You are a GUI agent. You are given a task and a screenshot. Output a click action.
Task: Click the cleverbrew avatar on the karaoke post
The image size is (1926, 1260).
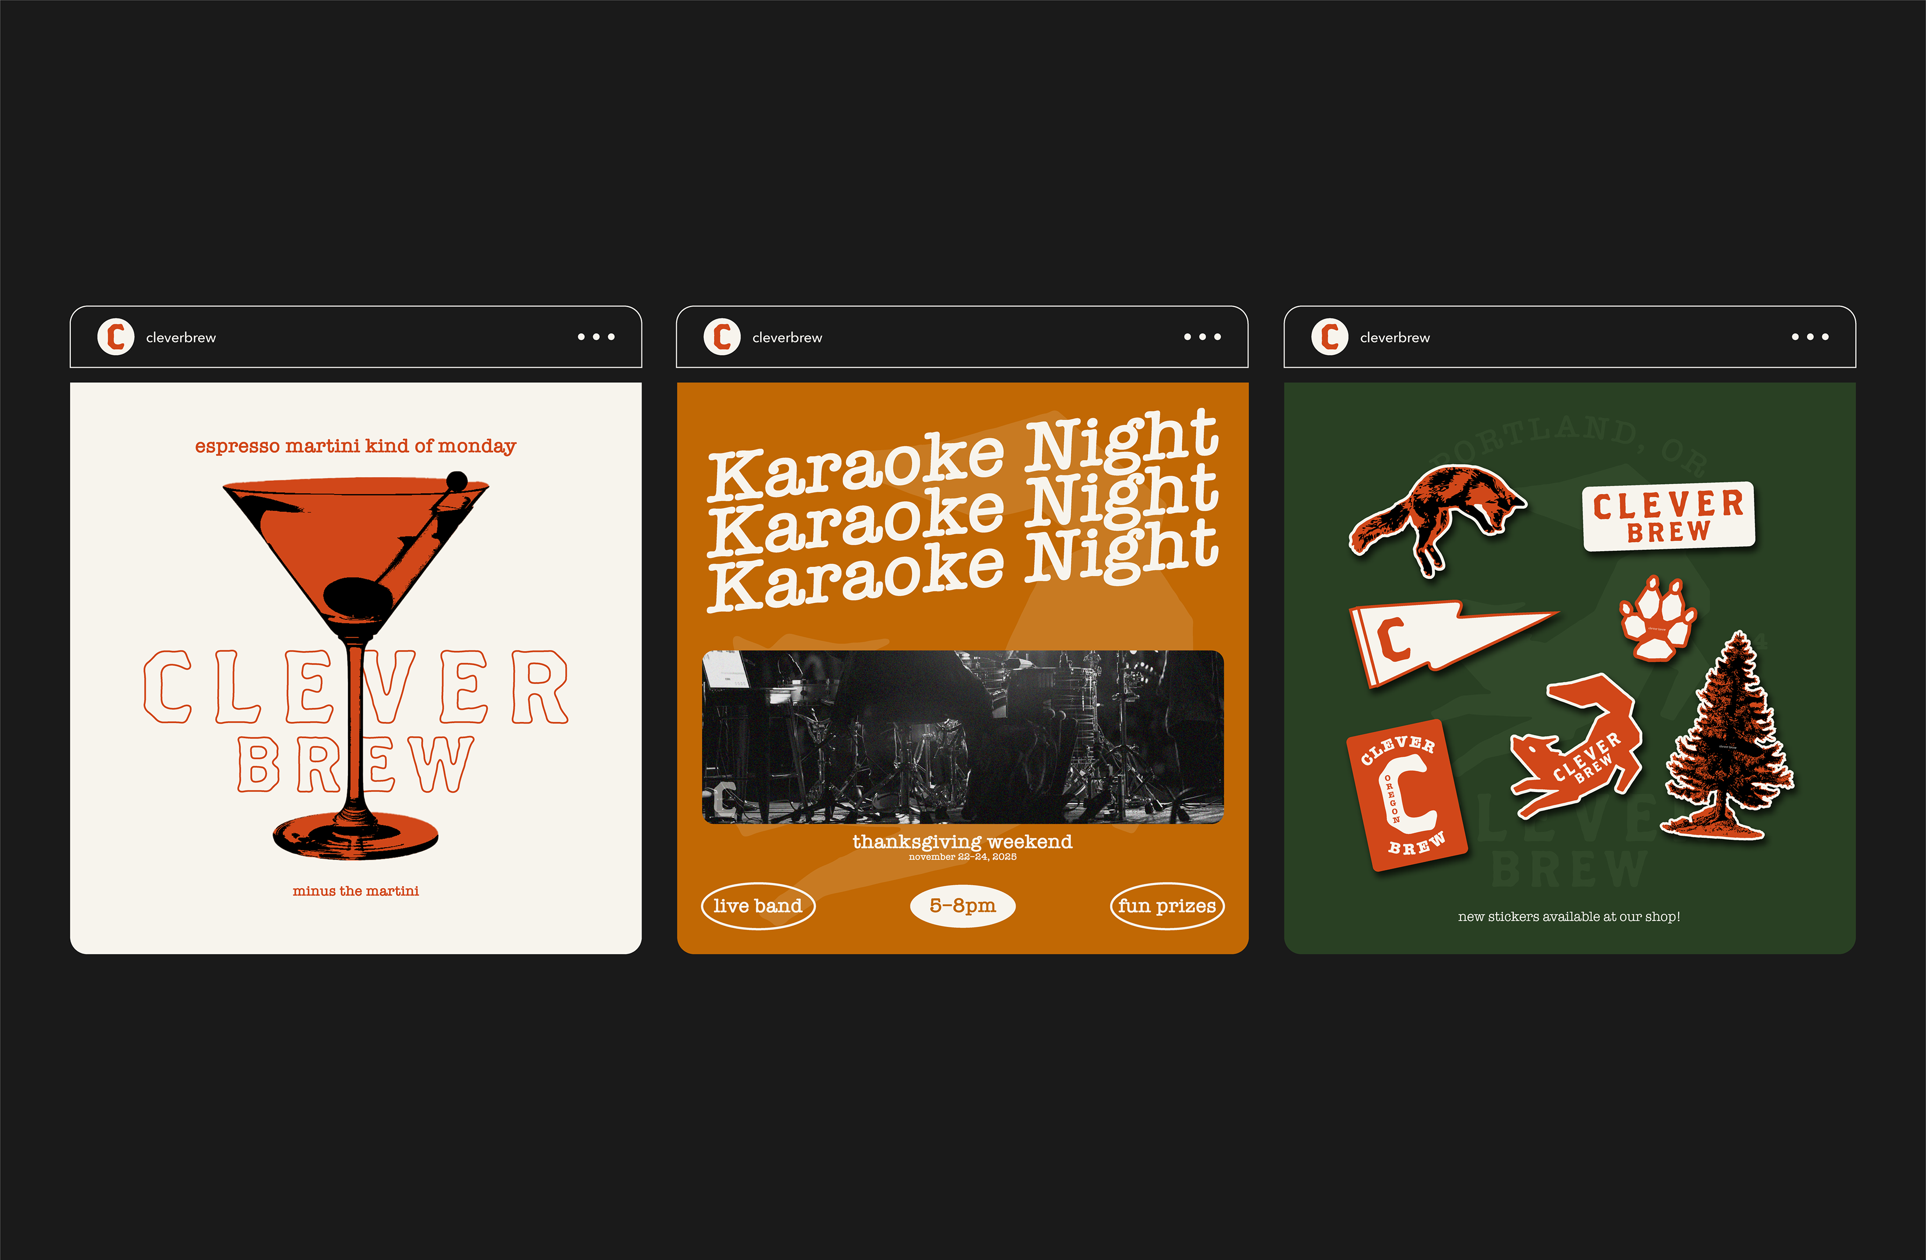tap(722, 337)
